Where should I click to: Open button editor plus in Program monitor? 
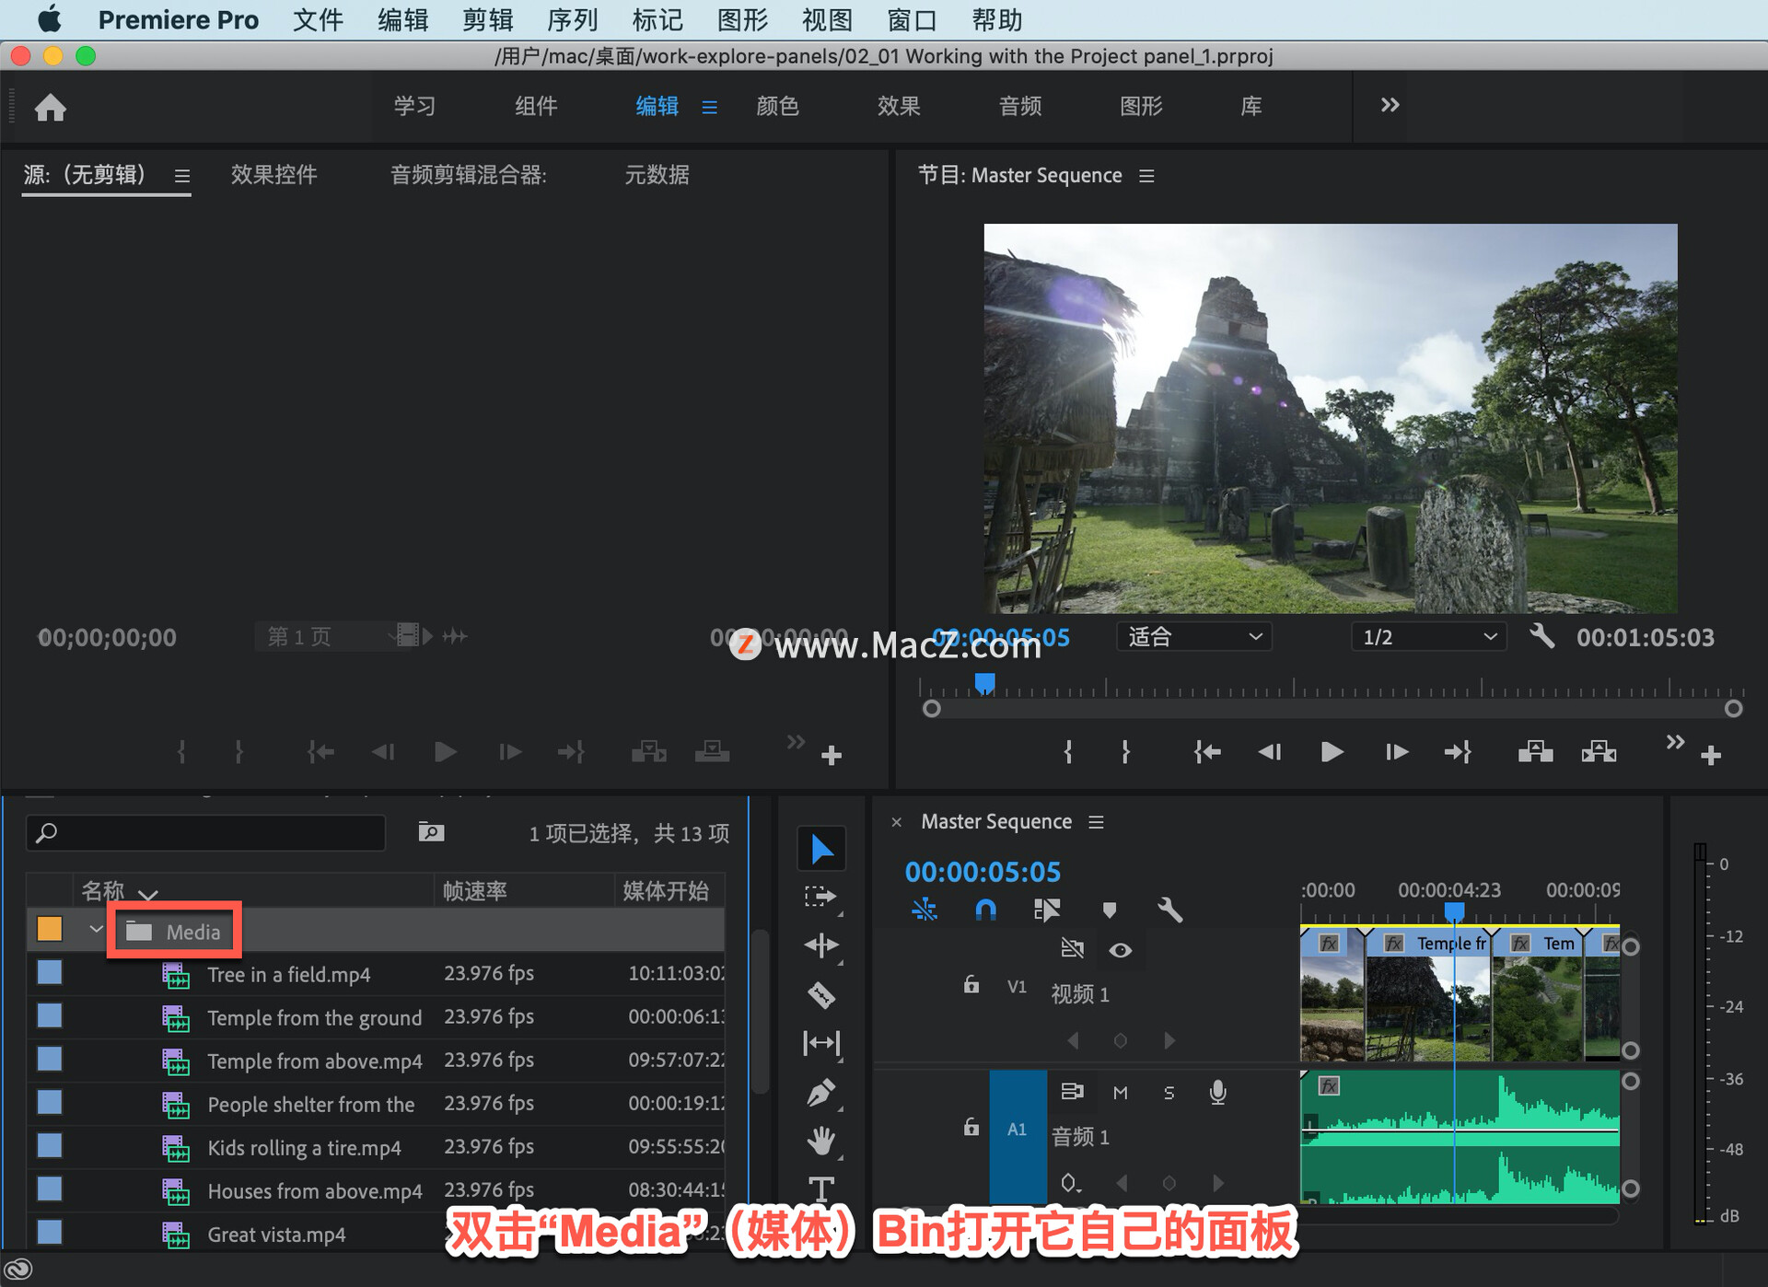(x=1711, y=756)
